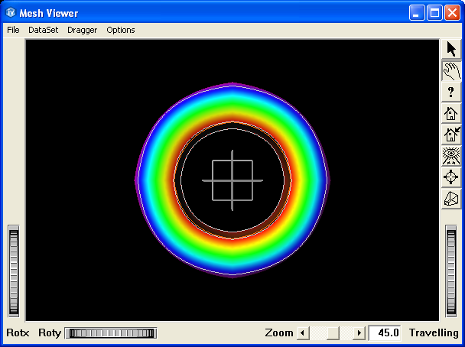Click the Zoom slider thumb

click(x=333, y=333)
